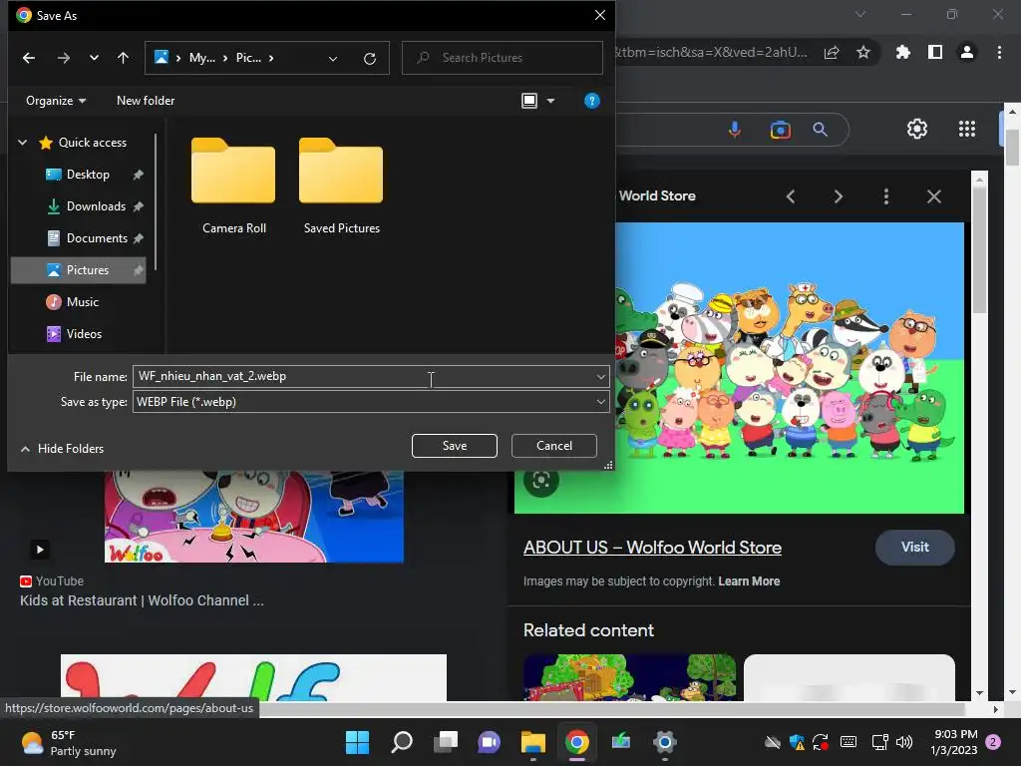This screenshot has height=766, width=1021.
Task: Open the weather widget 65°F
Action: (69, 742)
